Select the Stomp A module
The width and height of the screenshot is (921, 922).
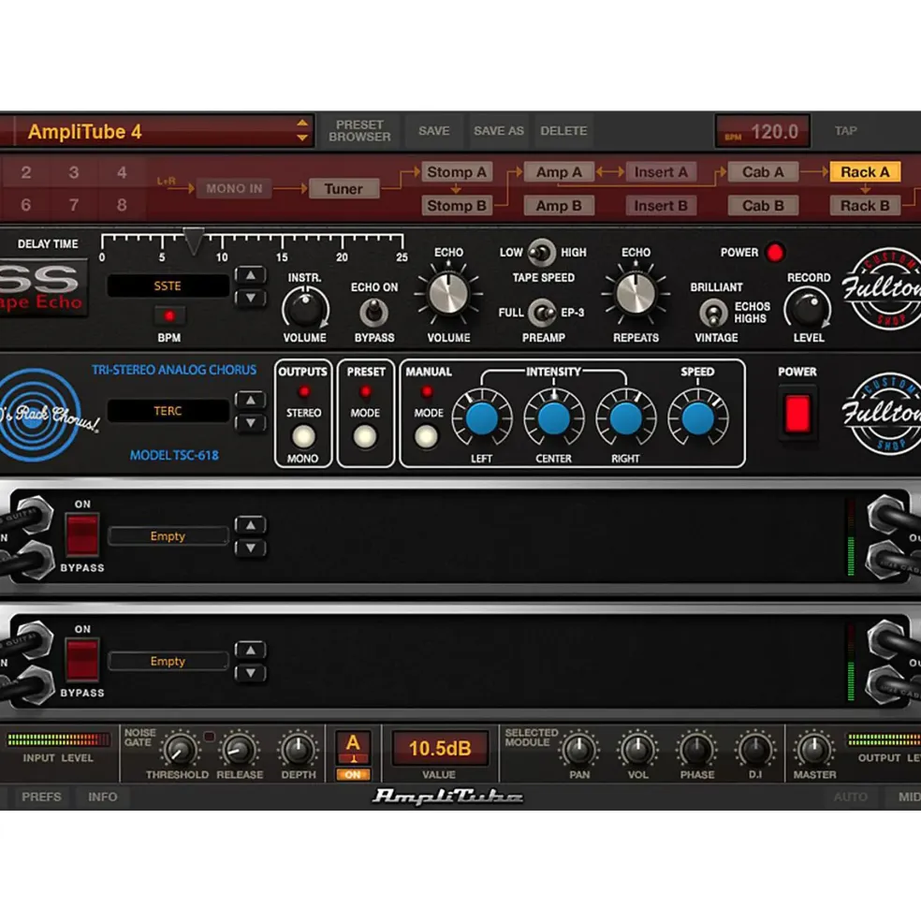click(x=457, y=171)
